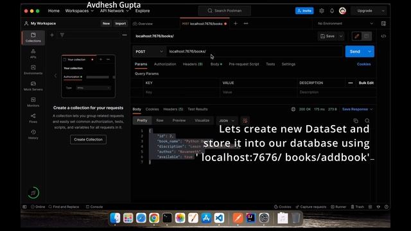Click the Search Postman field
Screen dimensions: 411x231
[225, 11]
